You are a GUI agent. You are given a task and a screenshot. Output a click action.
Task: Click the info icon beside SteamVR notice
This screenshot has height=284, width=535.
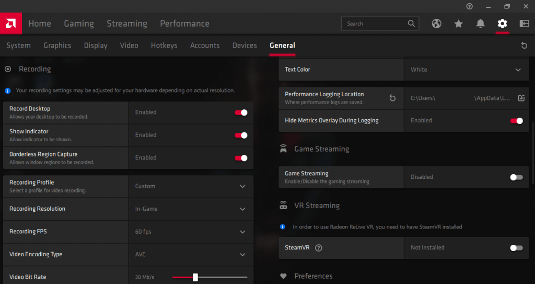tap(283, 227)
